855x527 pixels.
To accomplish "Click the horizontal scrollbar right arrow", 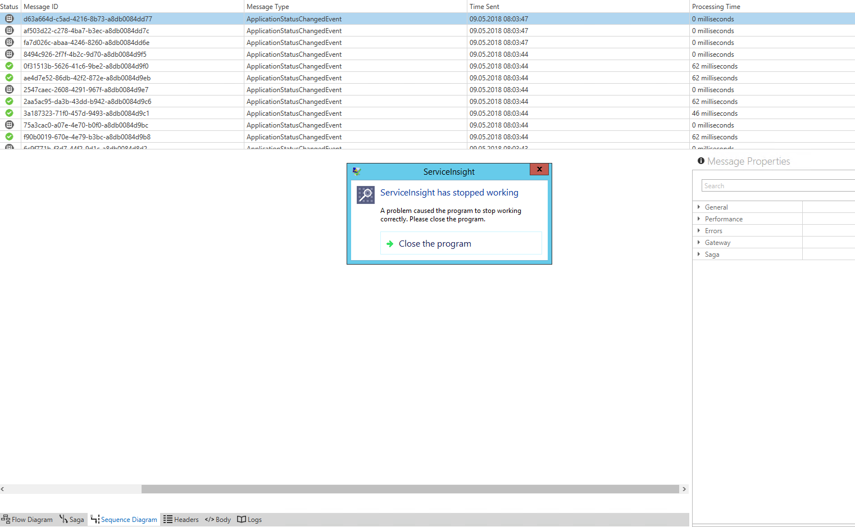I will coord(684,489).
